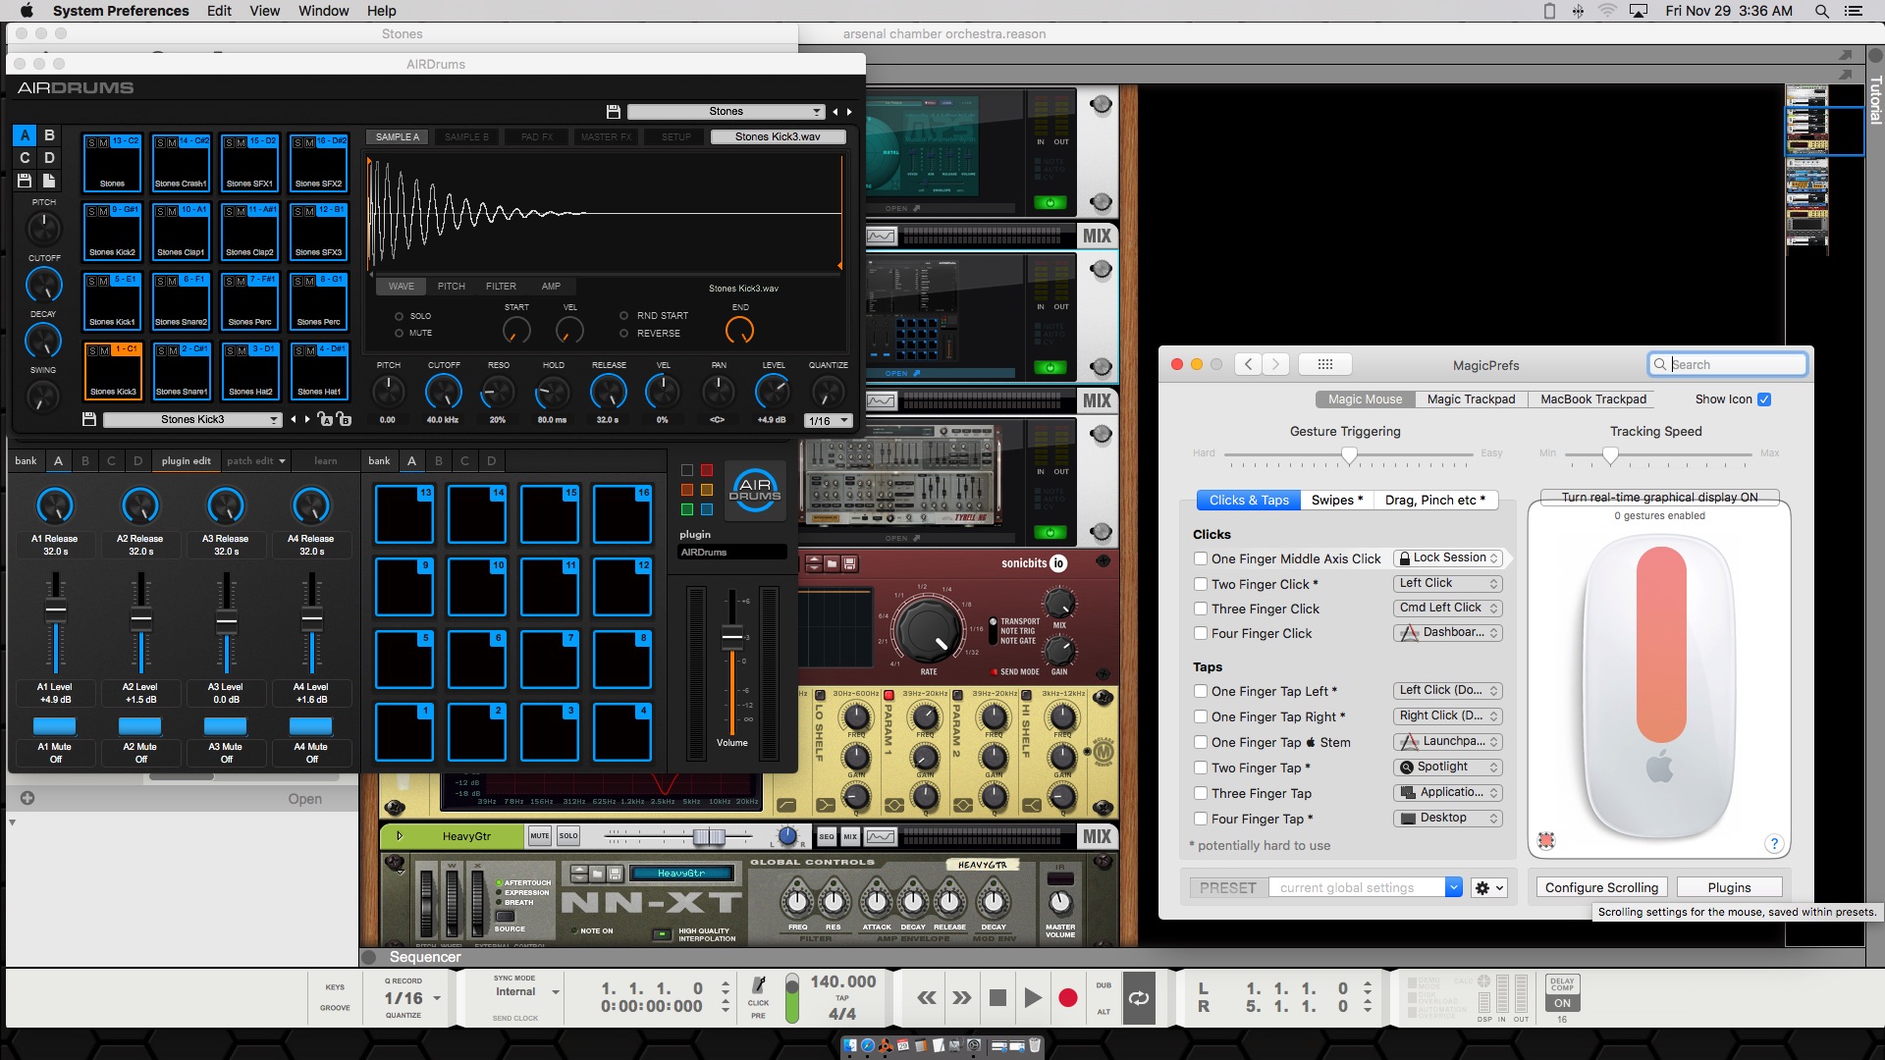This screenshot has height=1060, width=1885.
Task: Click the MagicPrefs back arrow
Action: pyautogui.click(x=1248, y=364)
